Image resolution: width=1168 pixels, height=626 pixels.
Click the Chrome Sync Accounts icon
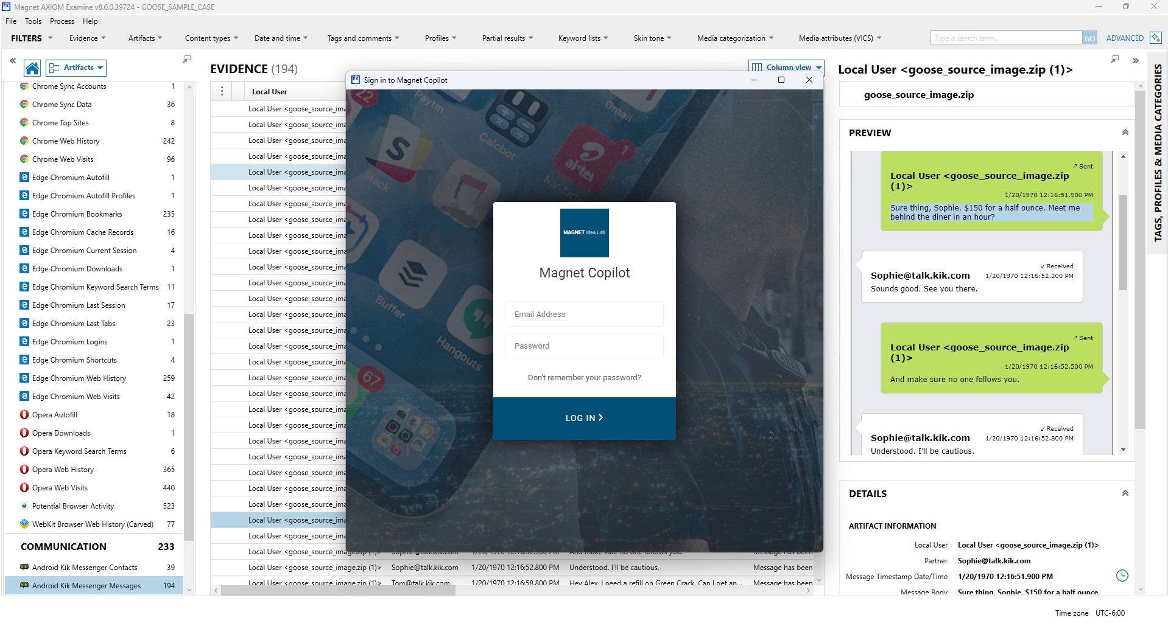tap(24, 86)
